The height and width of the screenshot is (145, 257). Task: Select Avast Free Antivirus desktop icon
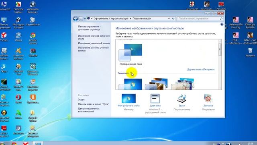tap(18, 54)
